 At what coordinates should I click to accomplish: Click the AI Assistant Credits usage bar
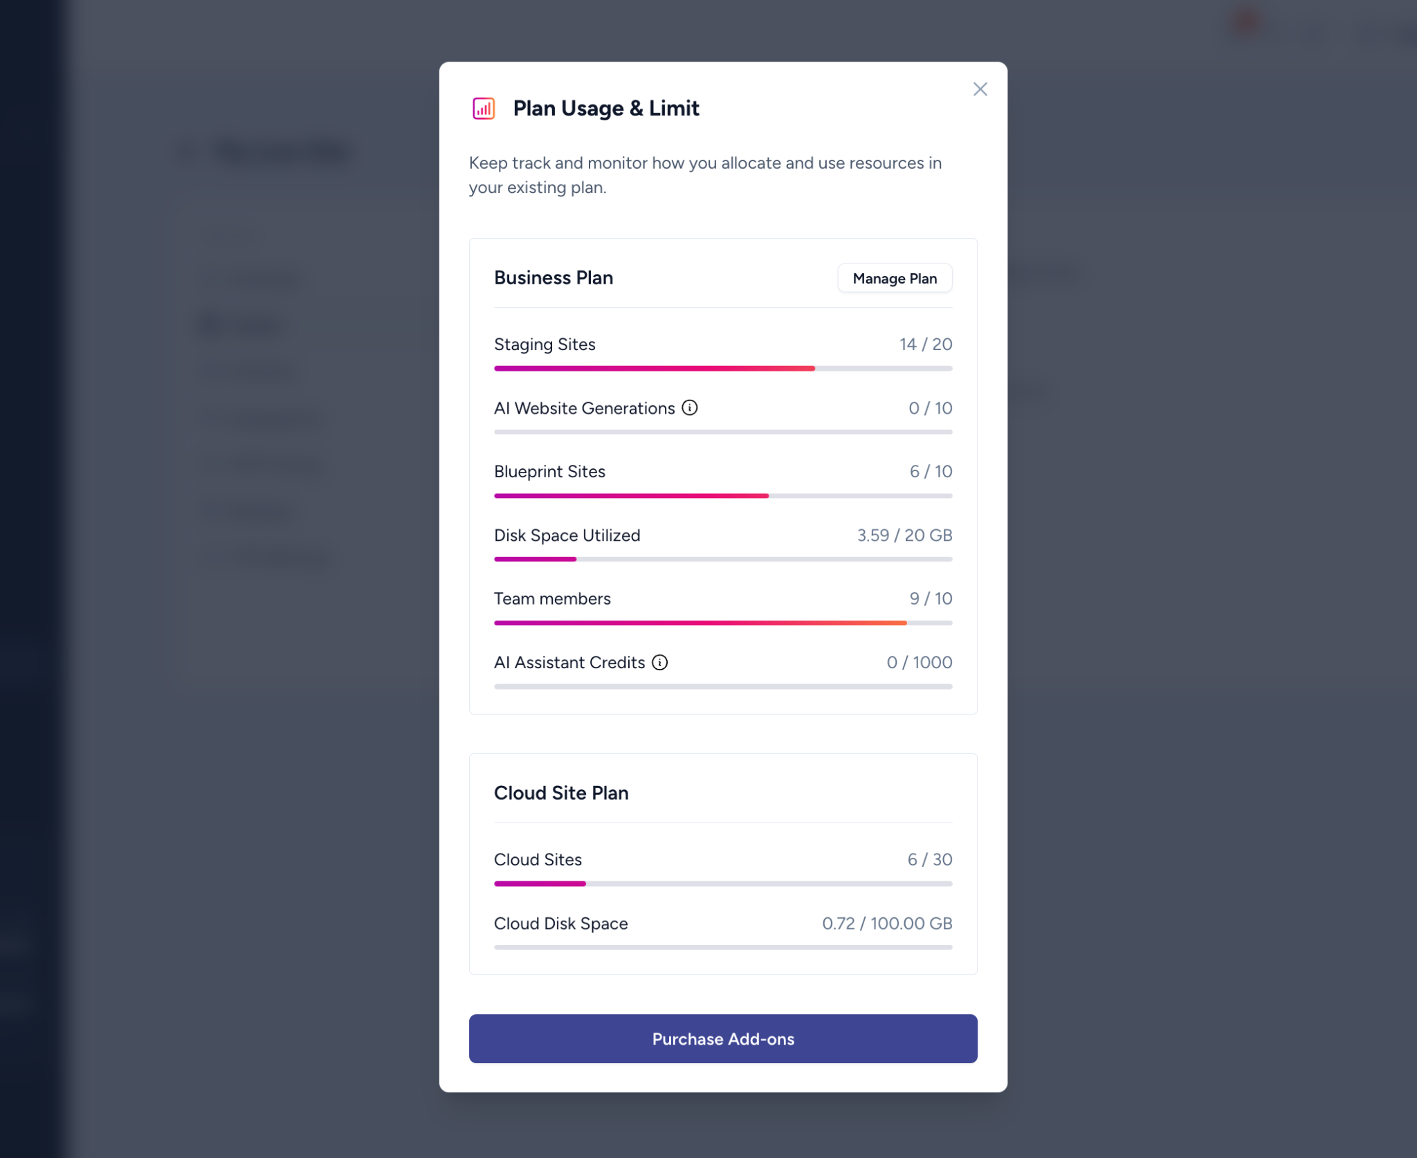pyautogui.click(x=722, y=687)
